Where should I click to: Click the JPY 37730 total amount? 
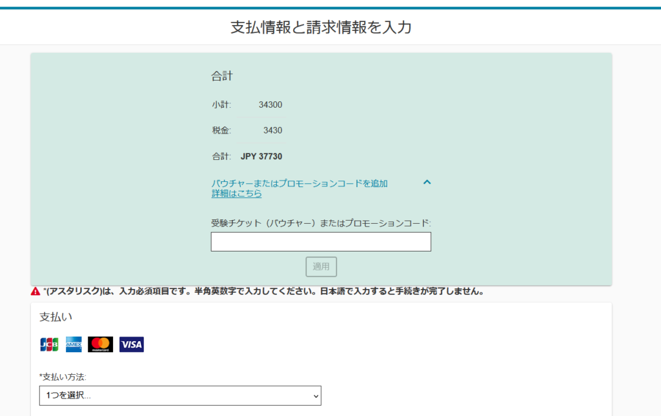coord(261,156)
